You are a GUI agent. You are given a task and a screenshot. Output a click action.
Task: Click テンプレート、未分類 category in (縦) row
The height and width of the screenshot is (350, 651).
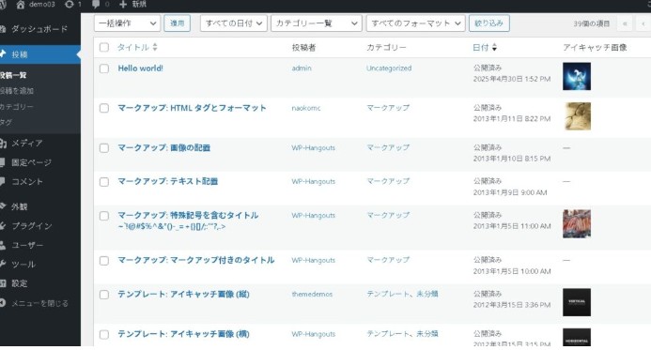pyautogui.click(x=402, y=294)
